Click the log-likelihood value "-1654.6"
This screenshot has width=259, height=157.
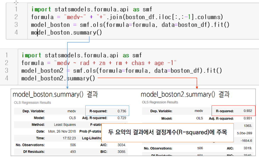(246, 141)
